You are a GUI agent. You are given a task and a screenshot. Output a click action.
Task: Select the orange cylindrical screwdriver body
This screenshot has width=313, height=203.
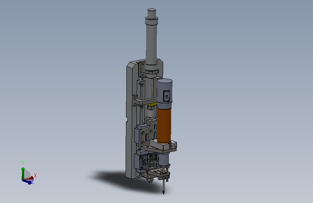164,125
